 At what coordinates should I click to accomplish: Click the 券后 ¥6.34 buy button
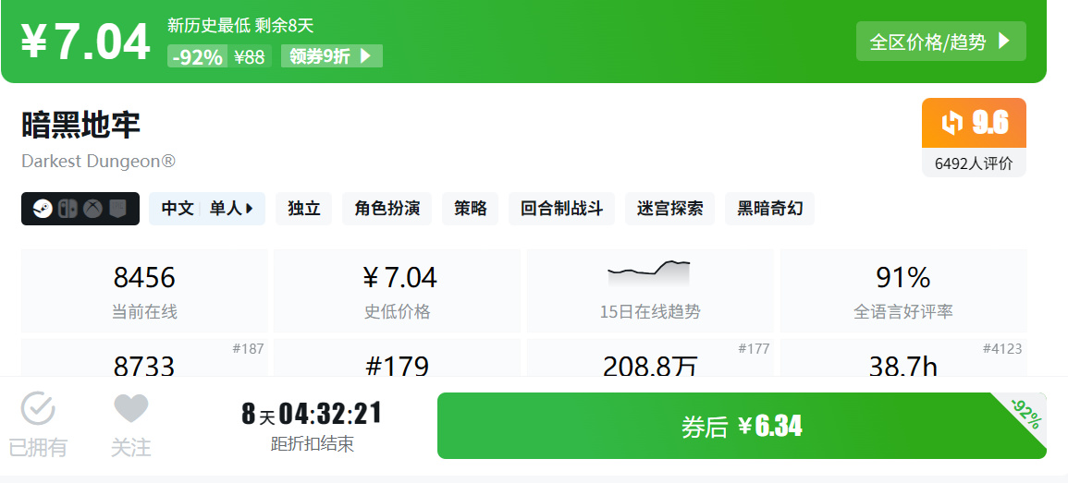coord(742,426)
